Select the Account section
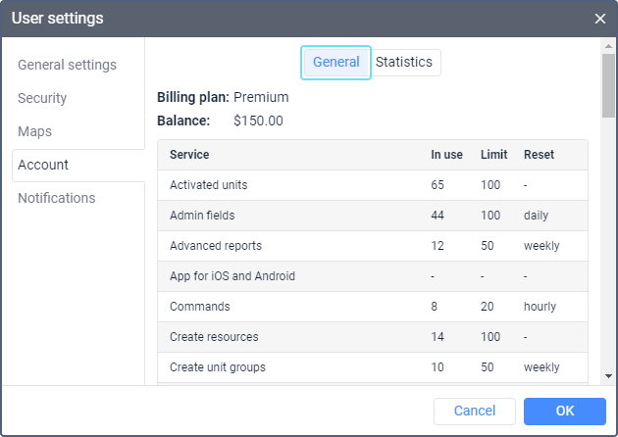This screenshot has width=618, height=437. pos(43,165)
